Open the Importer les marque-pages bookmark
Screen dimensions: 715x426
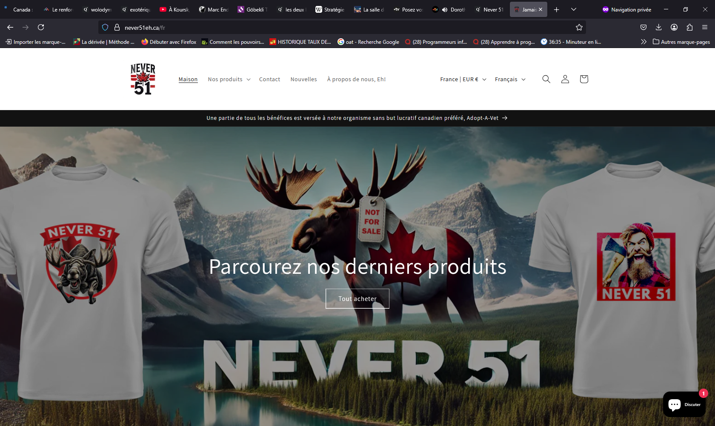pyautogui.click(x=36, y=42)
